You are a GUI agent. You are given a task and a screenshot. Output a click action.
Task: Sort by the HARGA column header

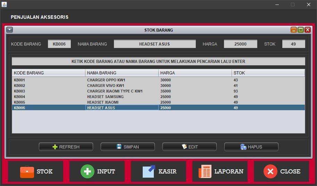pos(195,73)
